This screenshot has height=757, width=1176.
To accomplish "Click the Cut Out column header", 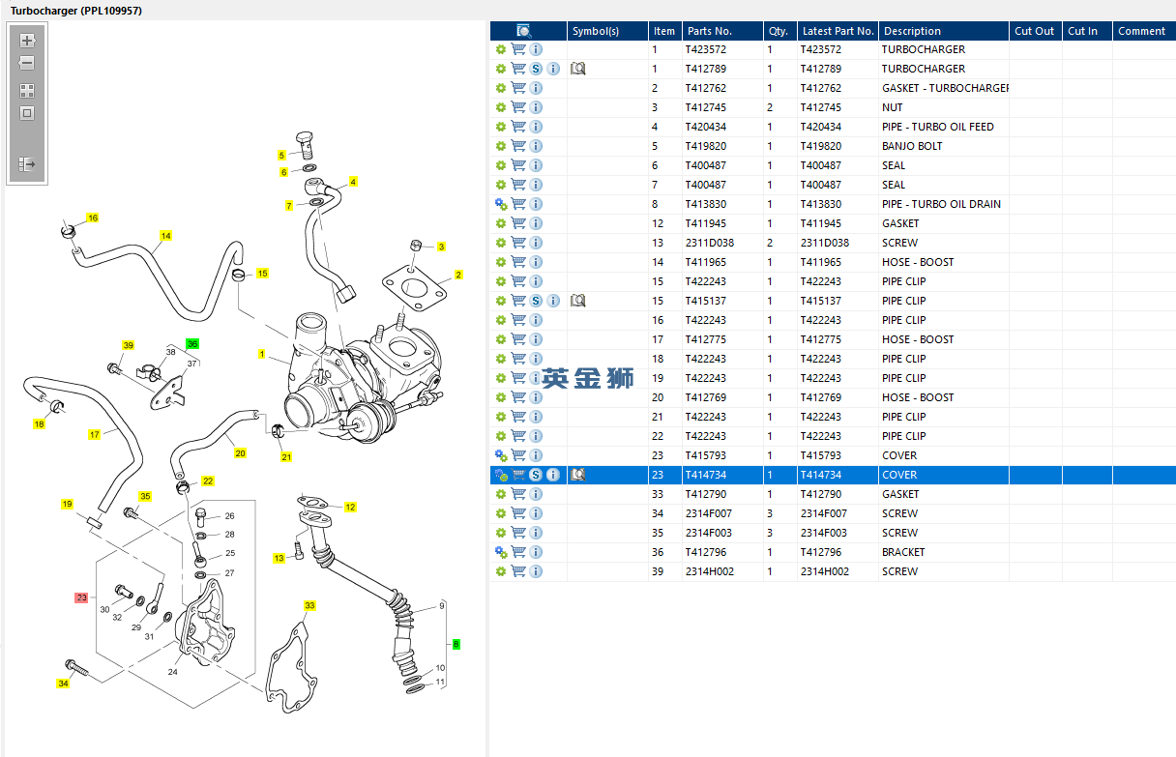I will [1035, 31].
